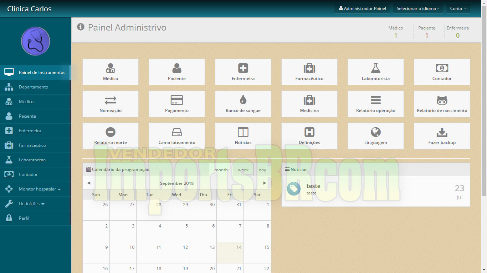Viewport: 487px width, 273px height.
Task: Open the Laboratorista flask tile icon
Action: click(376, 68)
